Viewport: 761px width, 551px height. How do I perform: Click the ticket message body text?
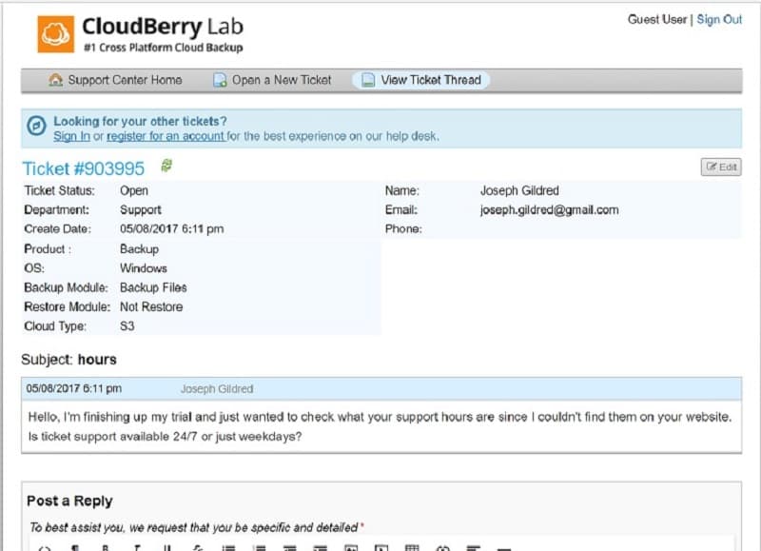pyautogui.click(x=380, y=426)
